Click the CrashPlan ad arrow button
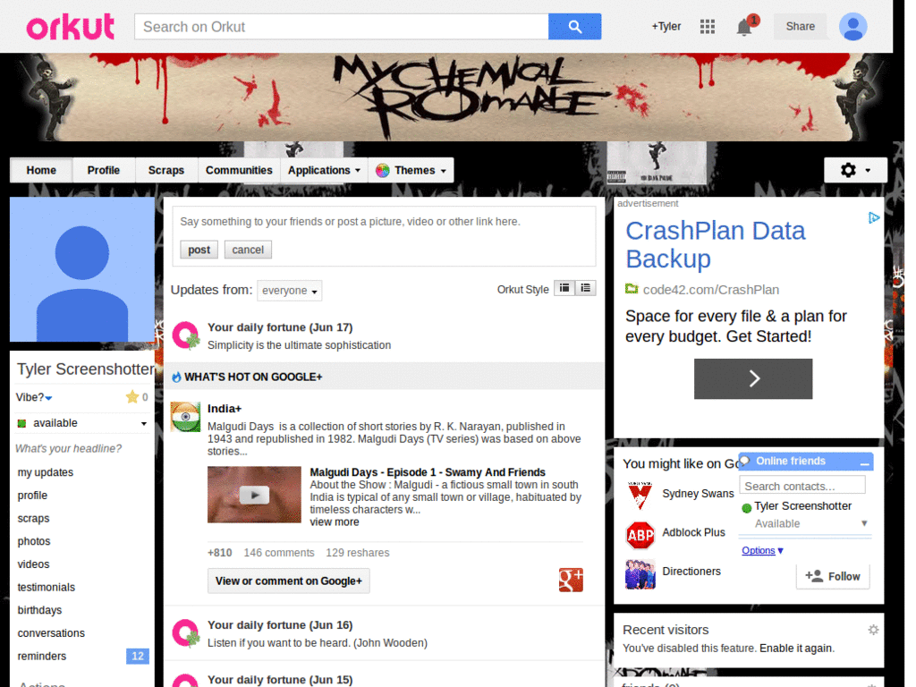 coord(753,379)
